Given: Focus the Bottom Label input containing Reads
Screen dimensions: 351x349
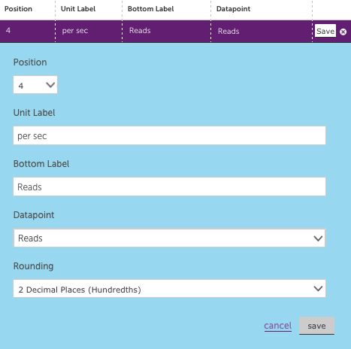Looking at the screenshot, I should (x=169, y=187).
